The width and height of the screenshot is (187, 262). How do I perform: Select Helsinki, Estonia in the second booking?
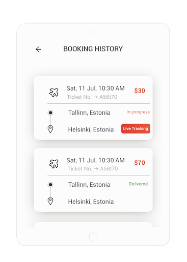point(91,202)
